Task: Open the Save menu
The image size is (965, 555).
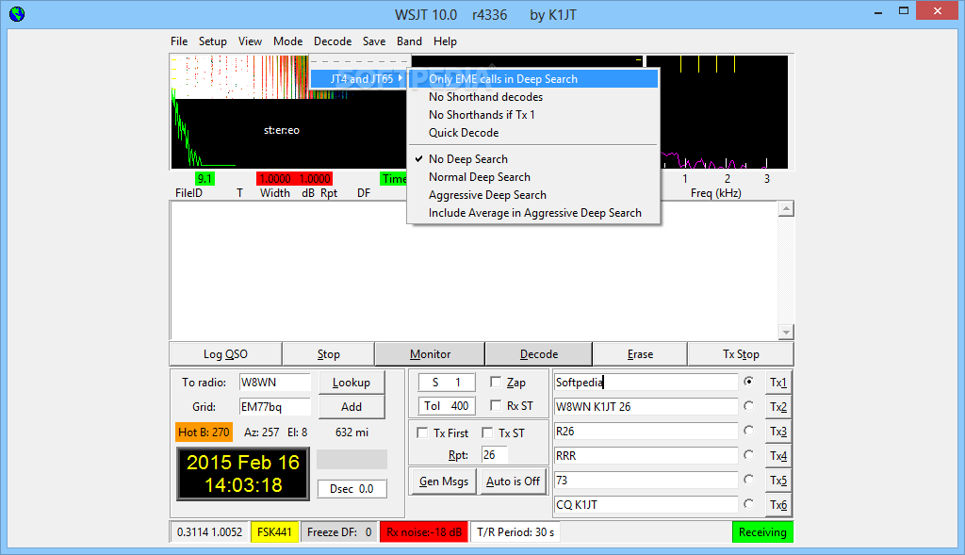Action: [x=374, y=41]
